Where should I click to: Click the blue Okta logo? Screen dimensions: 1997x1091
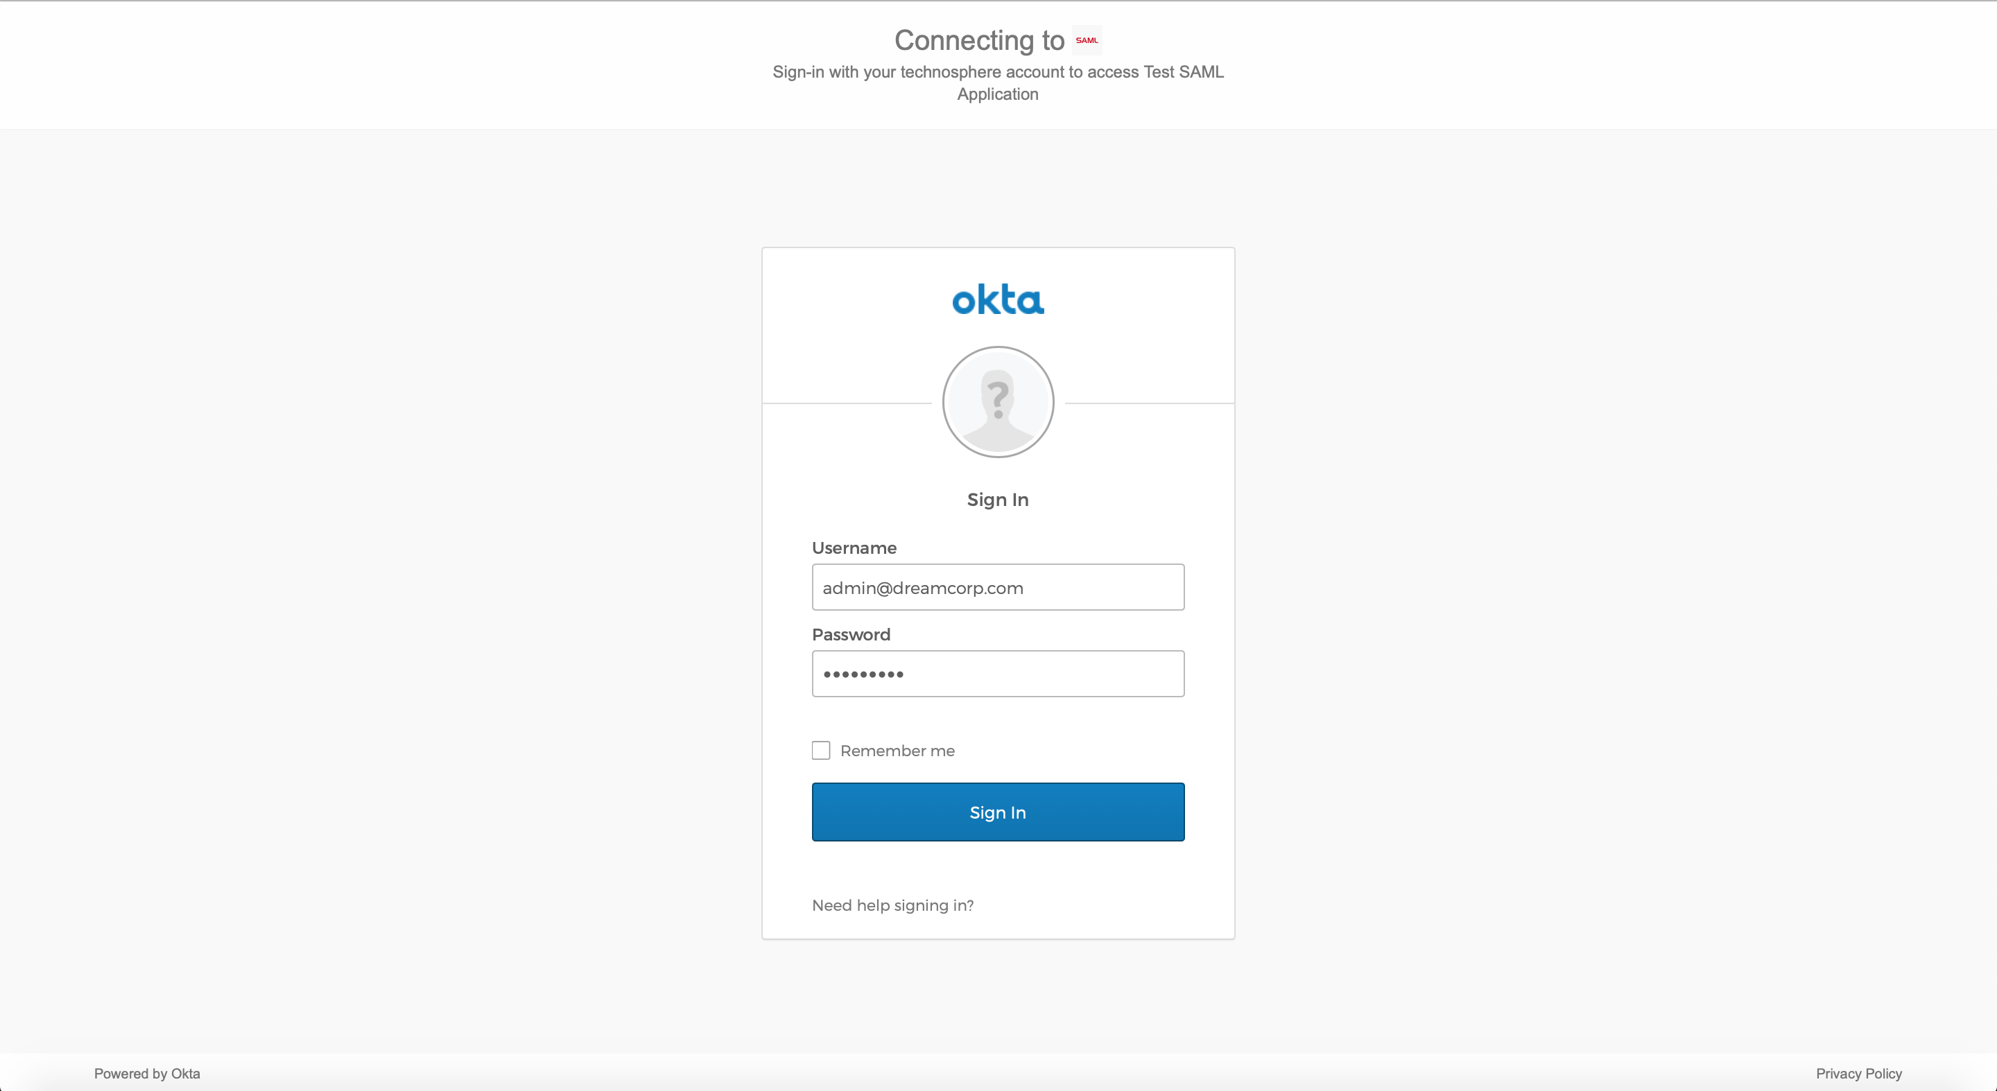(998, 300)
